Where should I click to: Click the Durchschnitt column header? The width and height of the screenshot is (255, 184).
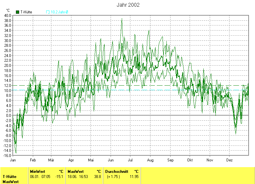117,171
